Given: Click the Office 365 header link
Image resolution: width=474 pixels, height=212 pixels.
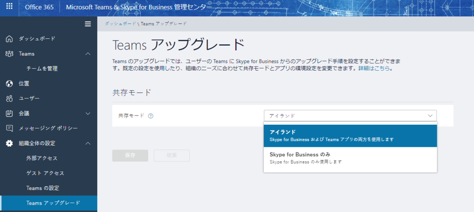Looking at the screenshot, I should pyautogui.click(x=39, y=7).
